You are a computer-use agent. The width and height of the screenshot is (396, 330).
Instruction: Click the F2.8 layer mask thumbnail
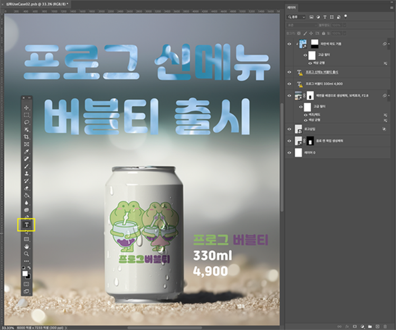(x=310, y=95)
